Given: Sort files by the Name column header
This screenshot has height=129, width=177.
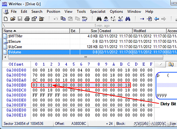Looking at the screenshot, I should click(36, 31).
